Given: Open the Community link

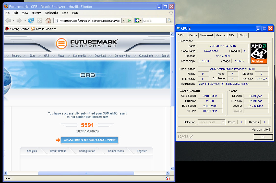Looking at the screenshot, I should [x=80, y=56].
